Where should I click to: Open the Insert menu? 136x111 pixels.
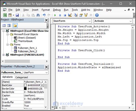pos(35,10)
